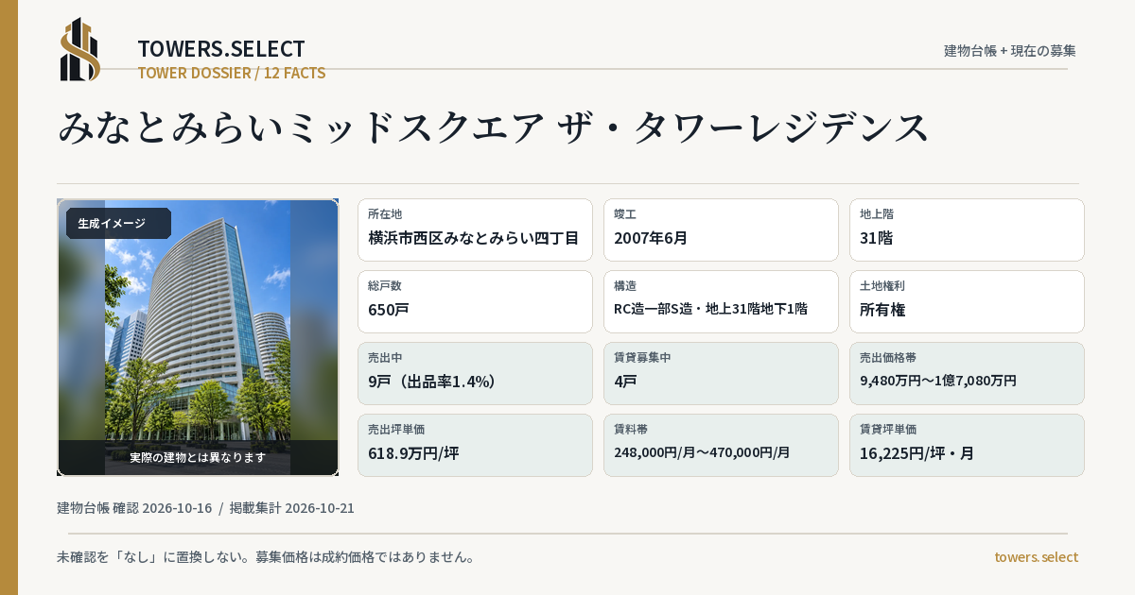Image resolution: width=1135 pixels, height=595 pixels.
Task: Open the 賃貸募集中 4戸 card
Action: 721,373
